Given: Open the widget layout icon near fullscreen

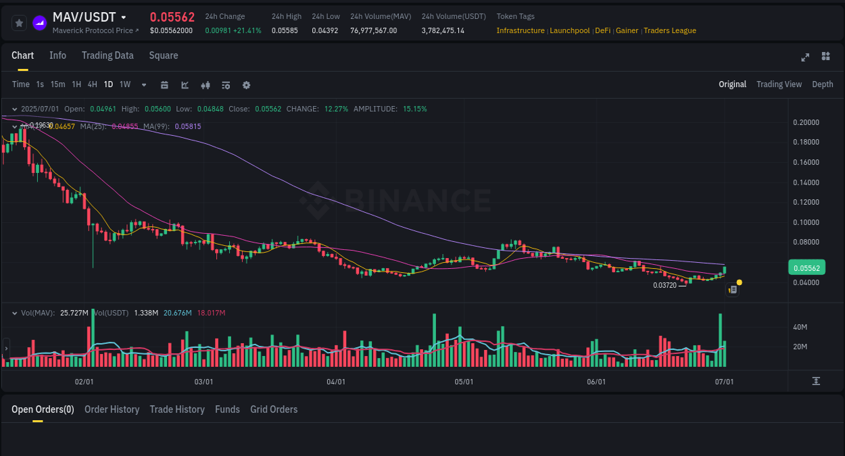Looking at the screenshot, I should coord(825,57).
